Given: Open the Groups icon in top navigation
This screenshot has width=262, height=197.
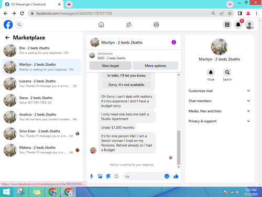Looking at the screenshot, I should coord(156,25).
